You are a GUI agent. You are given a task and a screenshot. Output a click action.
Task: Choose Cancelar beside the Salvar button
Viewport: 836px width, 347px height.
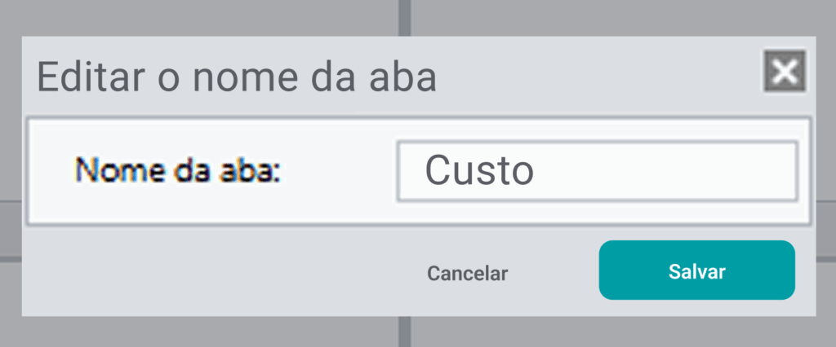click(467, 273)
